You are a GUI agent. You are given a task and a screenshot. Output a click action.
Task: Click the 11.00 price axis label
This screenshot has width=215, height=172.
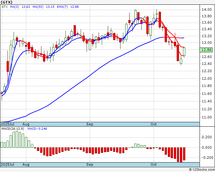206,118
